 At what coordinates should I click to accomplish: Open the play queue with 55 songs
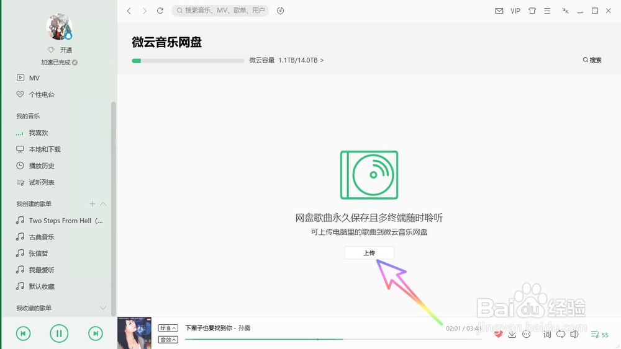600,335
